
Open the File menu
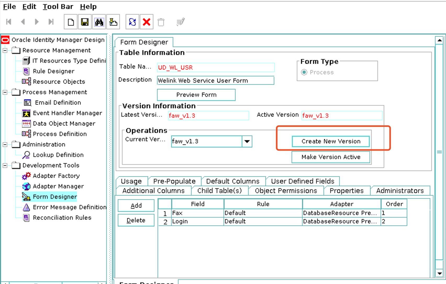point(9,7)
